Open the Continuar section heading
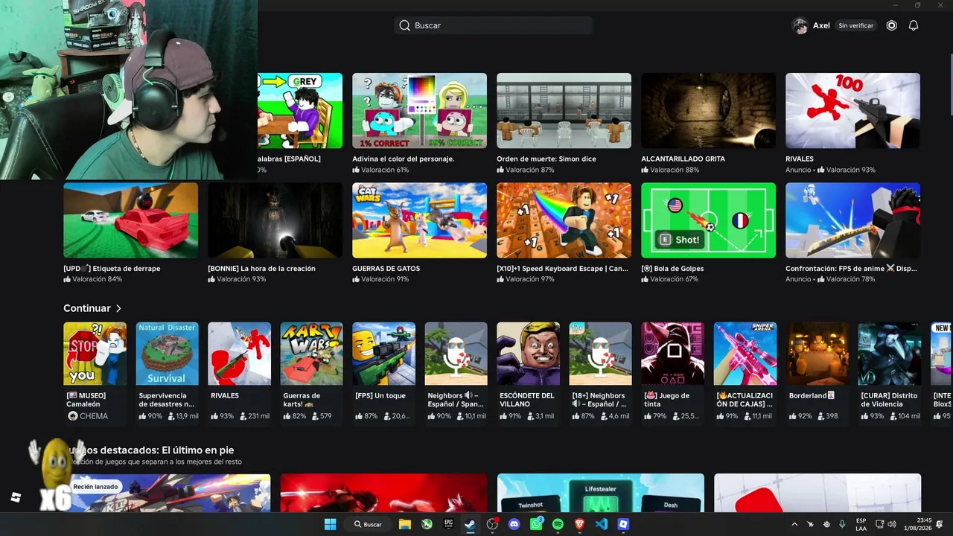Image resolution: width=953 pixels, height=536 pixels. click(x=87, y=308)
